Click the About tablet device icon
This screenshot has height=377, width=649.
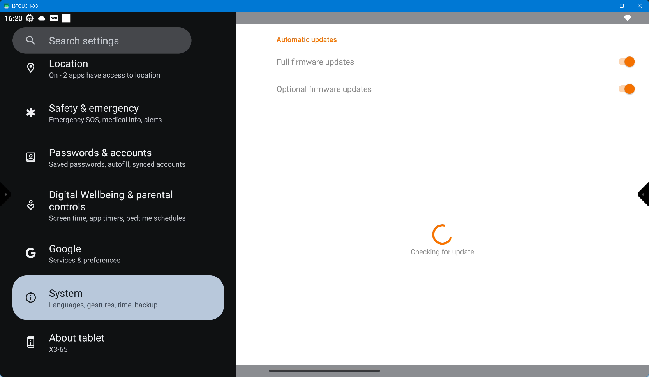coord(31,342)
